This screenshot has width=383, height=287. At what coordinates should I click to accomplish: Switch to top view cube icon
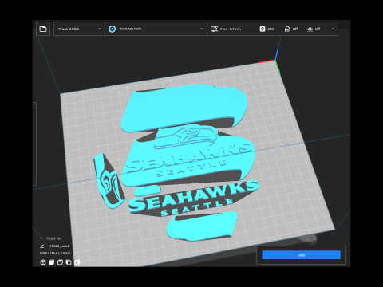point(60,262)
